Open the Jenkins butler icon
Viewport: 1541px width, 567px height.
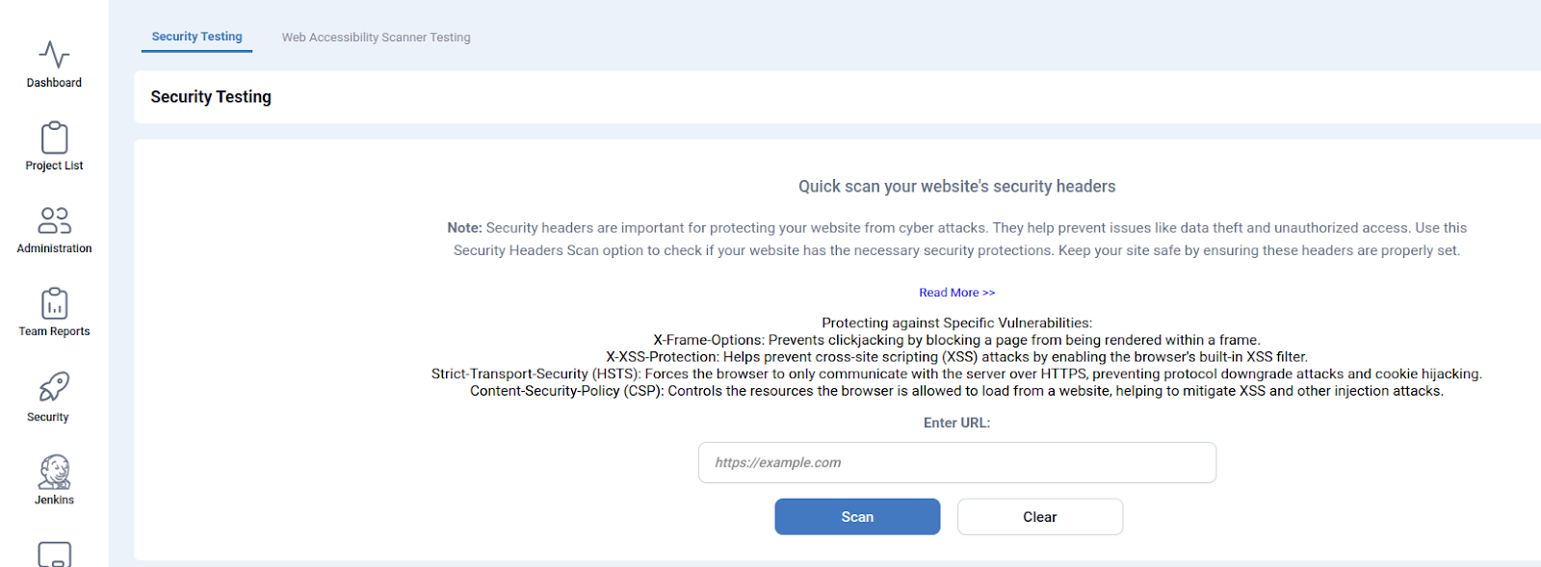pos(54,472)
